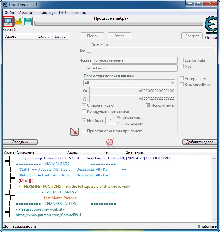This screenshot has width=220, height=232.
Task: Open the process selection computer icon
Action: tap(8, 21)
